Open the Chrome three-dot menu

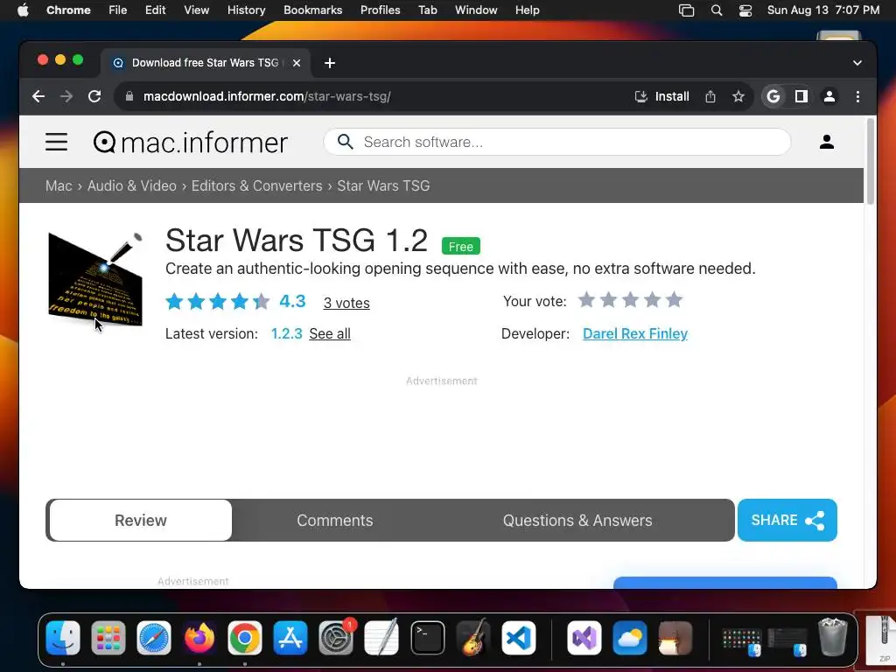click(857, 96)
